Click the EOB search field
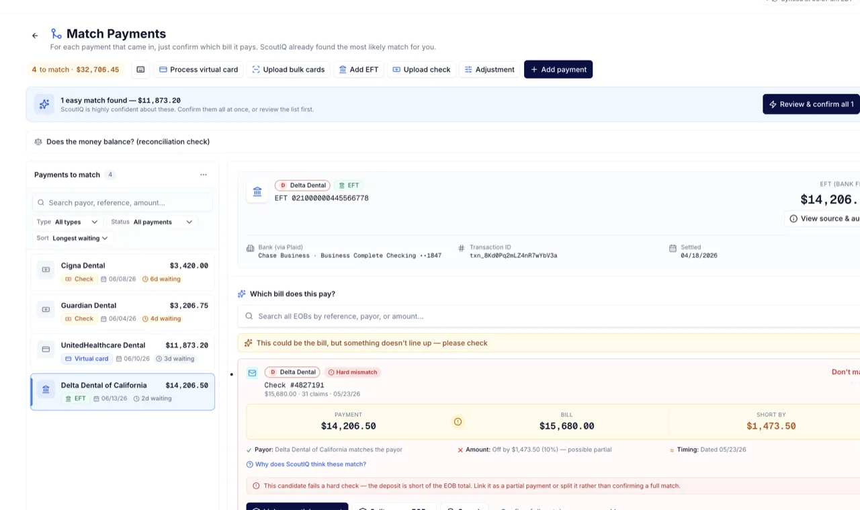The image size is (860, 510). [549, 316]
